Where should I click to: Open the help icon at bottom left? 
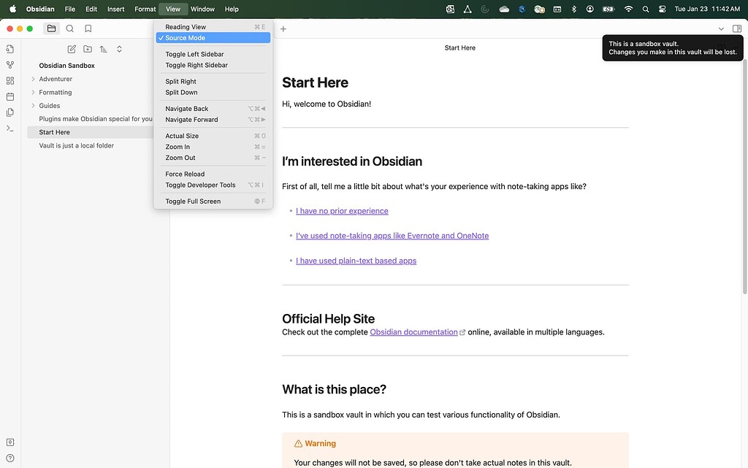tap(10, 459)
